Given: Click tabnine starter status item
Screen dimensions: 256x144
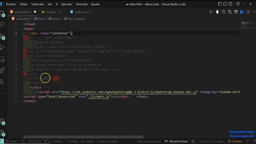Looking at the screenshot, I should click(107, 141).
